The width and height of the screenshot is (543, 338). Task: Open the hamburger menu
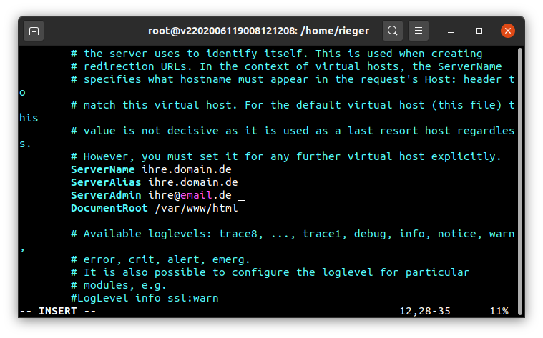419,31
